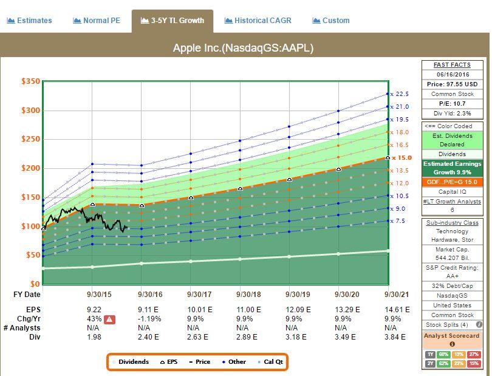Click the EPS marker on the 9/30/18 gridline

tap(240, 189)
